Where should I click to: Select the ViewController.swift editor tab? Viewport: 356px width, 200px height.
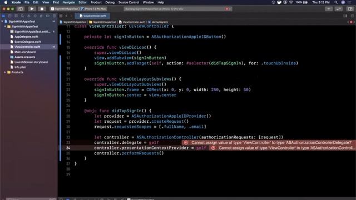coord(92,16)
